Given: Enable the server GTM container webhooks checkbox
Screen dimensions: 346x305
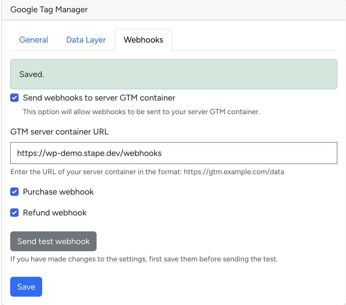Looking at the screenshot, I should pyautogui.click(x=14, y=98).
